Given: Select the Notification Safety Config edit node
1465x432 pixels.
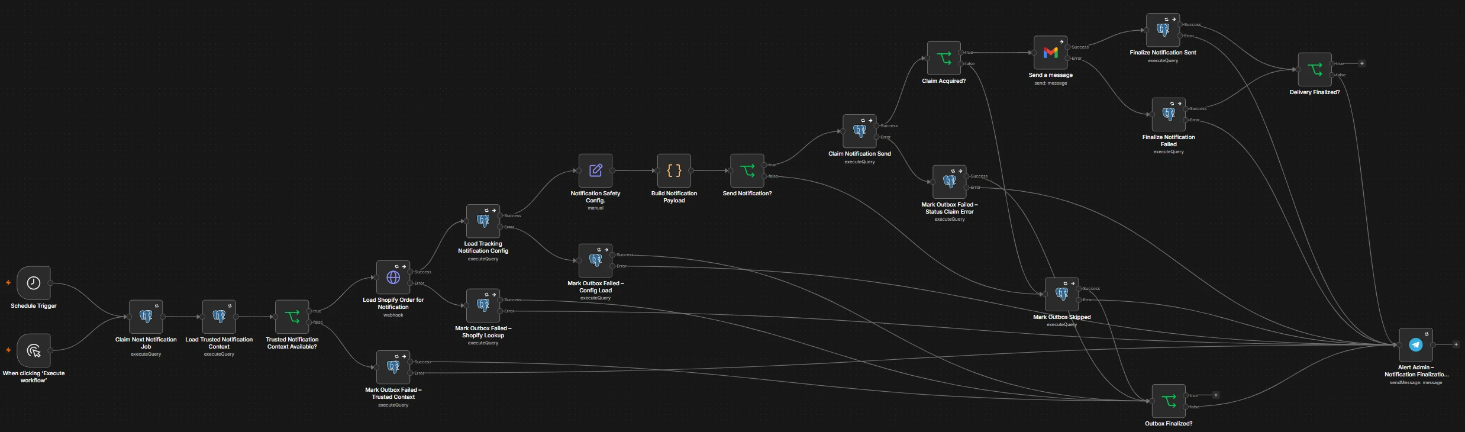Looking at the screenshot, I should (596, 170).
